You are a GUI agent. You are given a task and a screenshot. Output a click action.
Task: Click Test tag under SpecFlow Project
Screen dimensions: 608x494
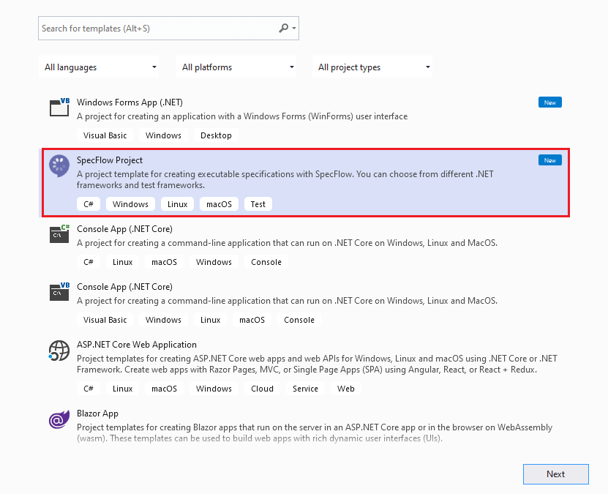click(x=258, y=204)
